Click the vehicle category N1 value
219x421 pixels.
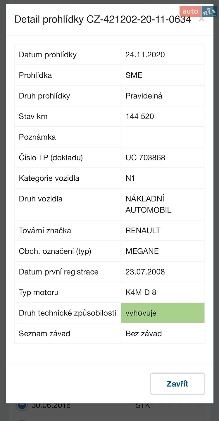130,178
